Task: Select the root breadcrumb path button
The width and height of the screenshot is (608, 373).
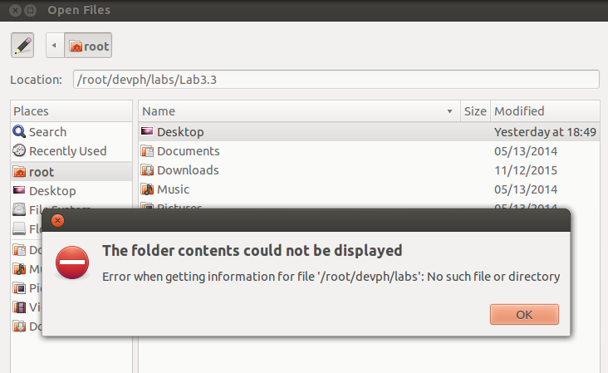Action: 90,46
